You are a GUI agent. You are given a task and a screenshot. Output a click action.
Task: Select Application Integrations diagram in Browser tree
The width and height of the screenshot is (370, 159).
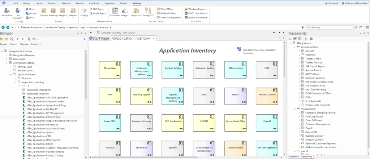[x=39, y=90]
